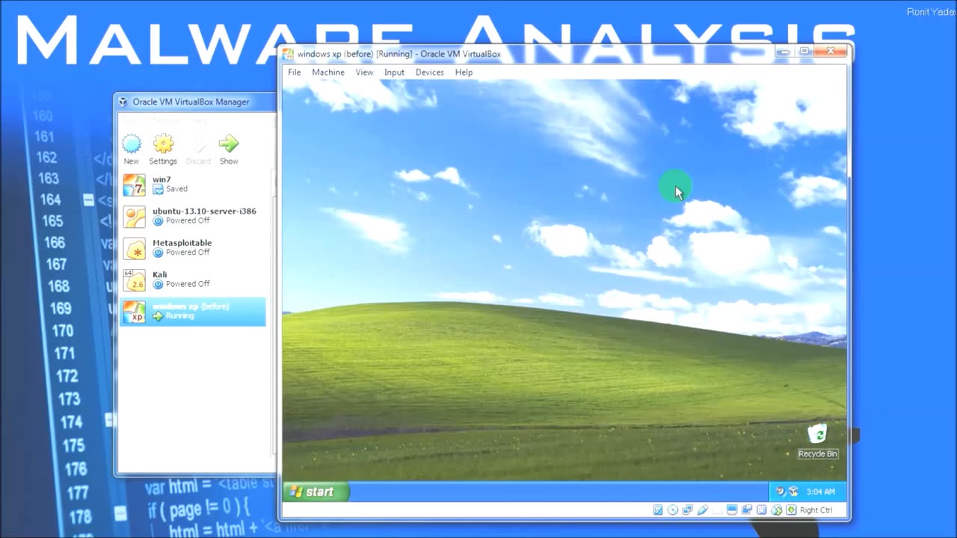Viewport: 957px width, 538px height.
Task: Click the ubuntu-13.10-server VM icon
Action: 135,217
